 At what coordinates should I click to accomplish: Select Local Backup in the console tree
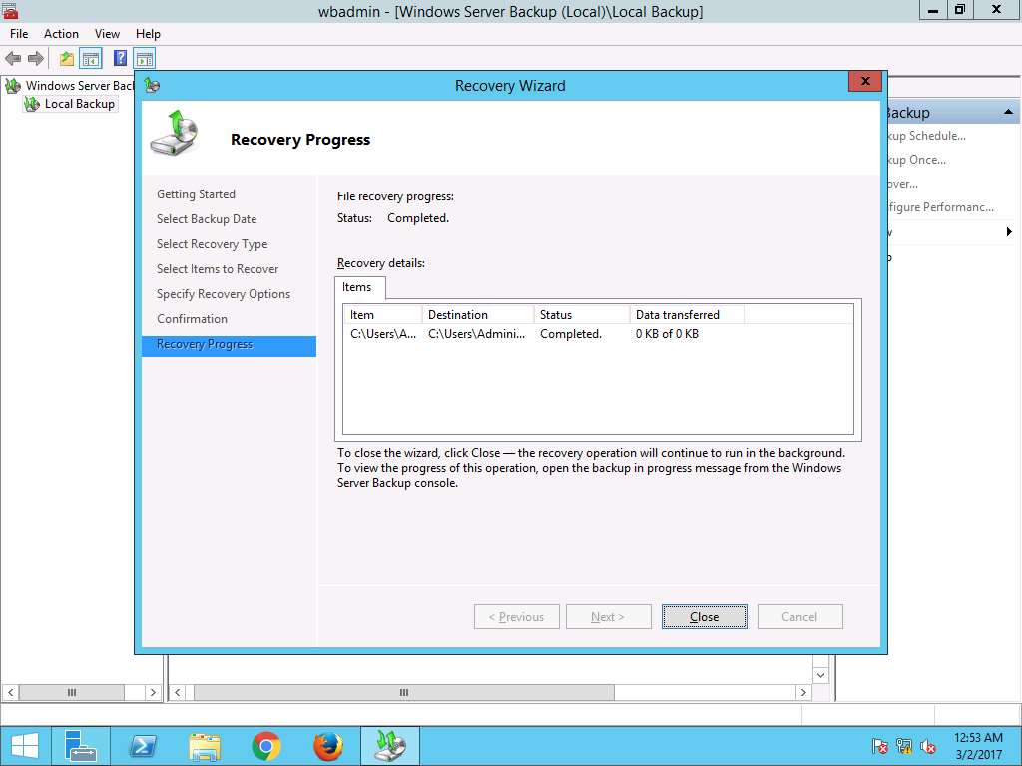pyautogui.click(x=80, y=104)
